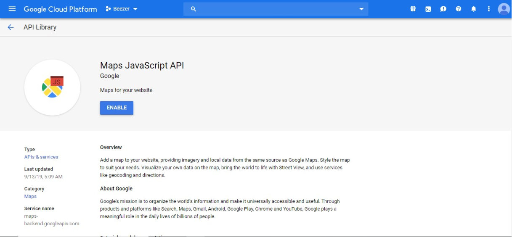Image resolution: width=512 pixels, height=237 pixels.
Task: Open the help question mark icon
Action: [x=458, y=9]
